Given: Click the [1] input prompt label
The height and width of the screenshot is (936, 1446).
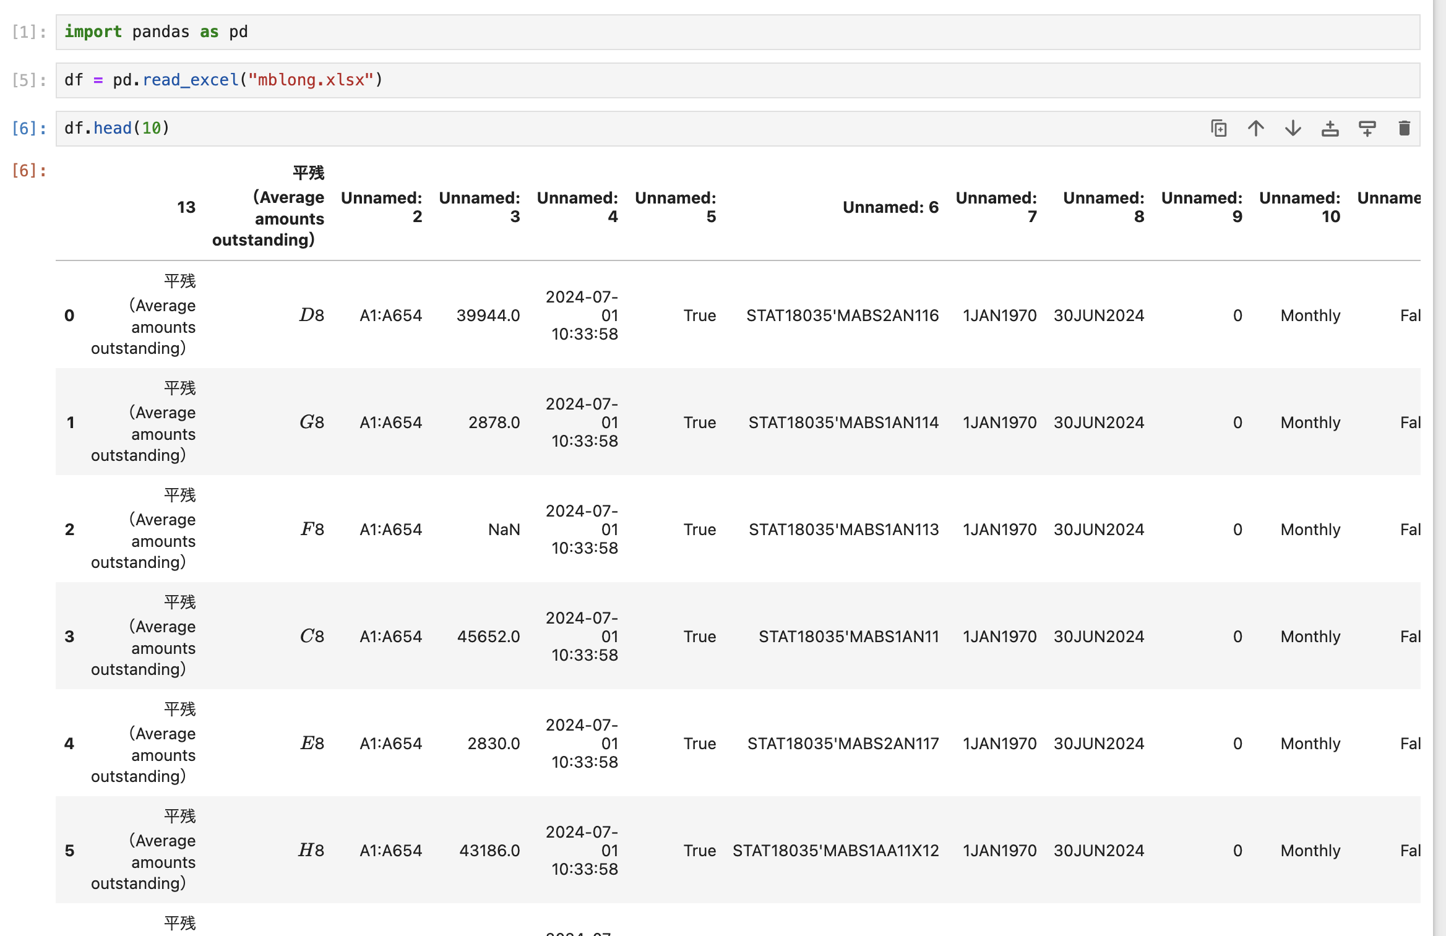Looking at the screenshot, I should (x=29, y=32).
